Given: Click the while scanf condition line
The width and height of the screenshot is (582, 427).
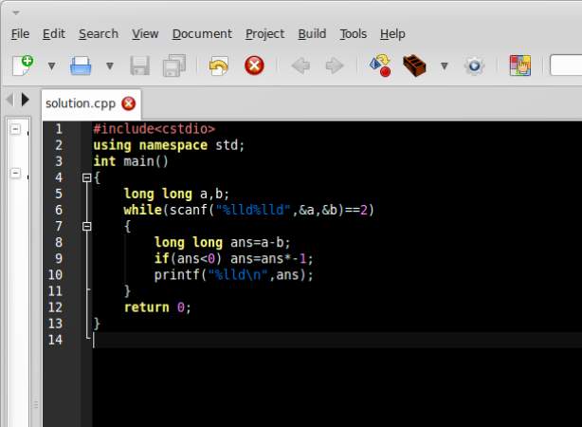Looking at the screenshot, I should click(248, 210).
